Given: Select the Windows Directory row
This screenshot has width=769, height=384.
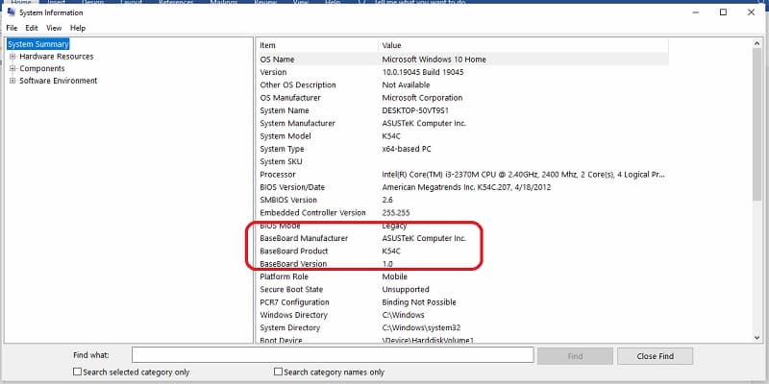Looking at the screenshot, I should (x=463, y=315).
